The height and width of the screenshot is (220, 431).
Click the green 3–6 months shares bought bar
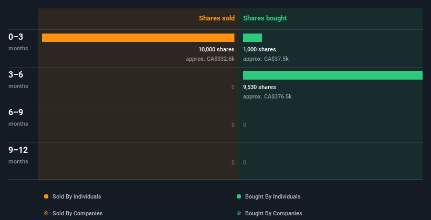(x=333, y=75)
